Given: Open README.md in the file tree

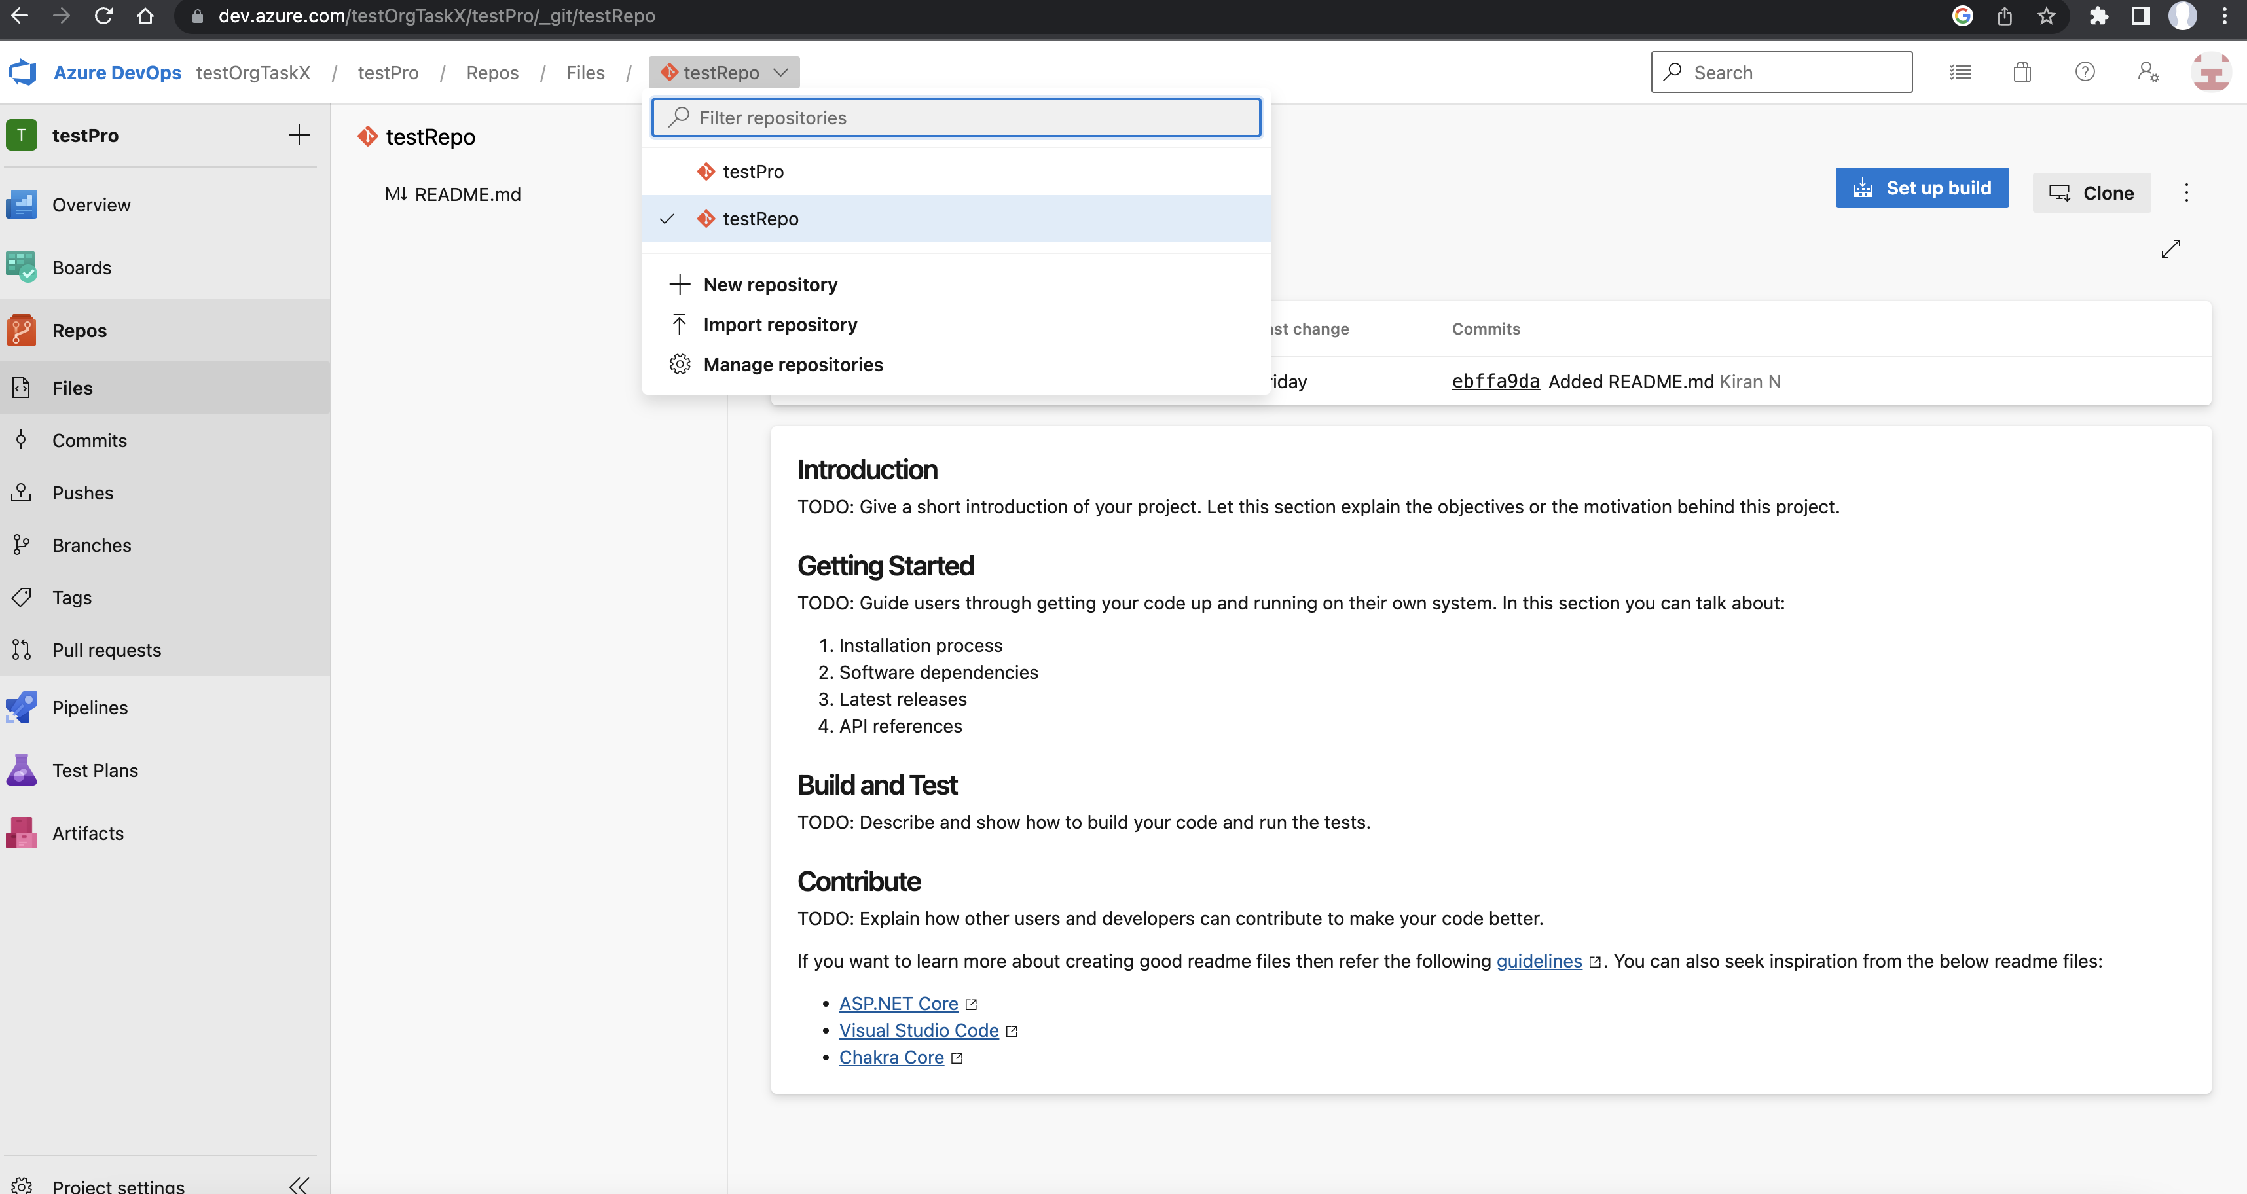Looking at the screenshot, I should click(467, 194).
